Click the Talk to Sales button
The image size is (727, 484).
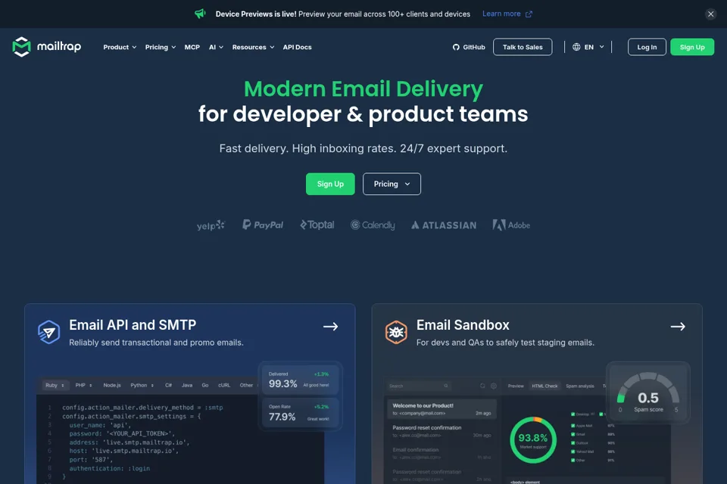coord(523,47)
